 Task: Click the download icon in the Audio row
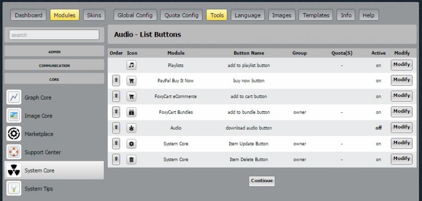[131, 128]
